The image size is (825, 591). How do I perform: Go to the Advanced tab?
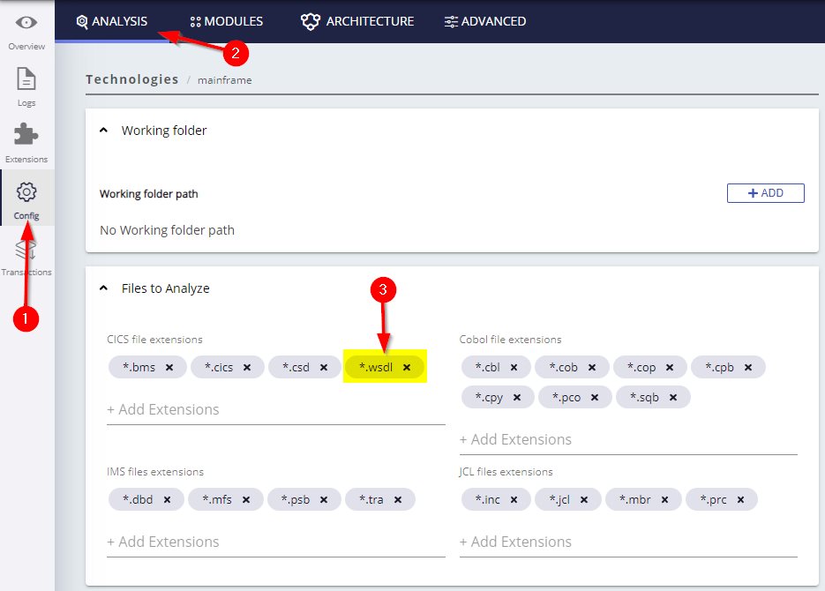click(x=485, y=21)
